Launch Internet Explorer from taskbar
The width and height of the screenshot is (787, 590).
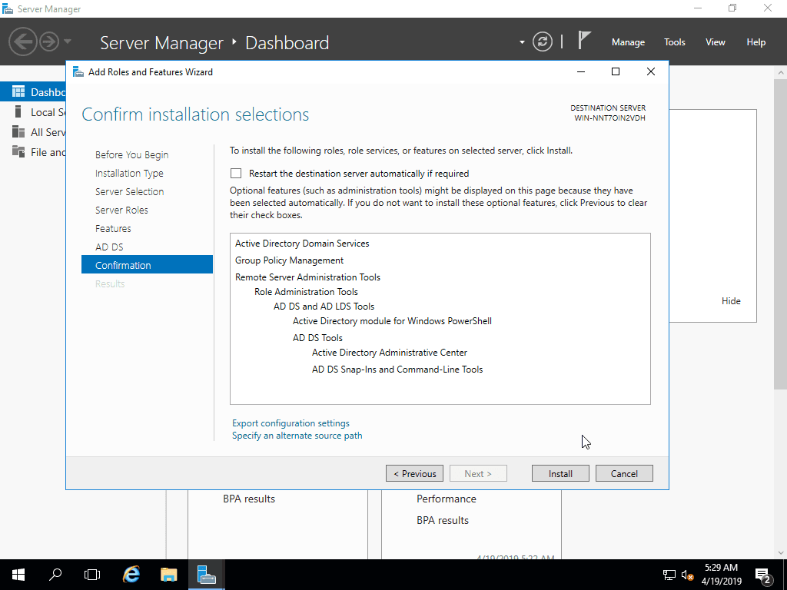131,575
